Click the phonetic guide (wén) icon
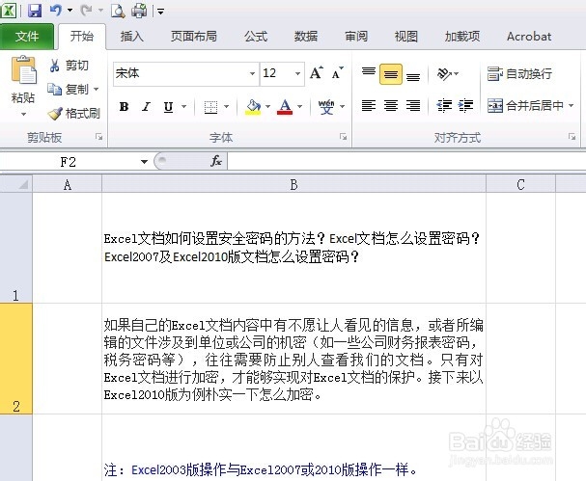 (x=326, y=107)
